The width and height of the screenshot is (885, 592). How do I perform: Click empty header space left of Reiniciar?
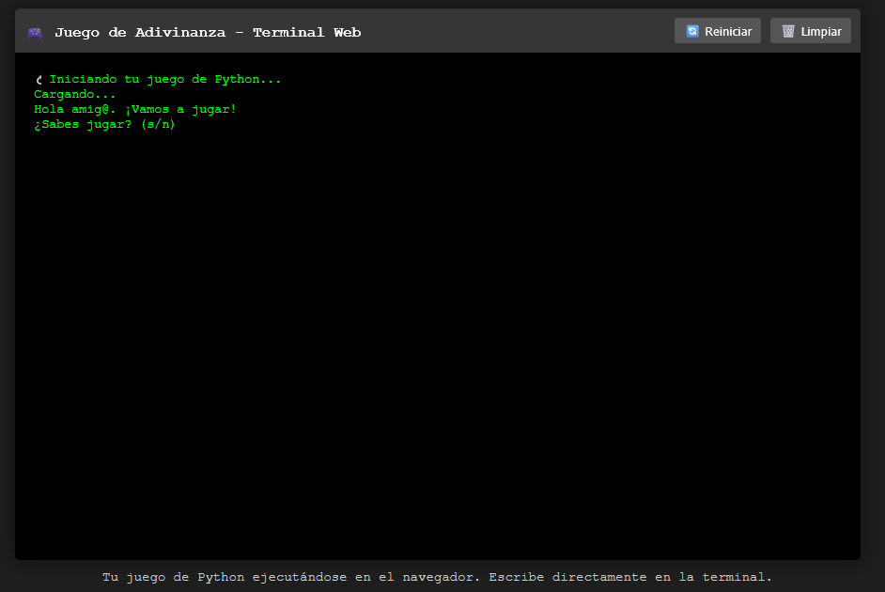[x=517, y=32]
